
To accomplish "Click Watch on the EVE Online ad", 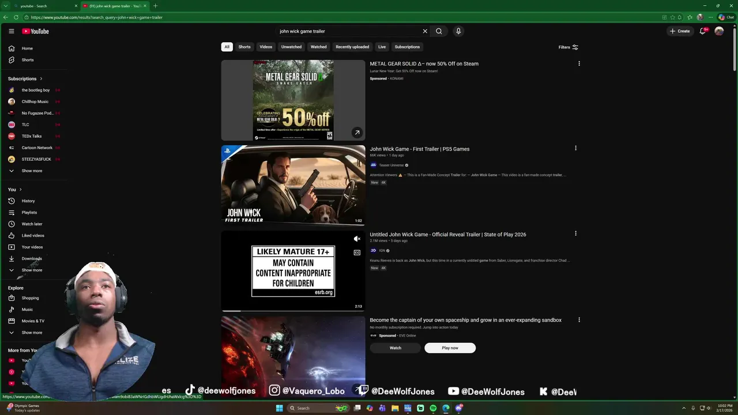I will click(x=395, y=348).
